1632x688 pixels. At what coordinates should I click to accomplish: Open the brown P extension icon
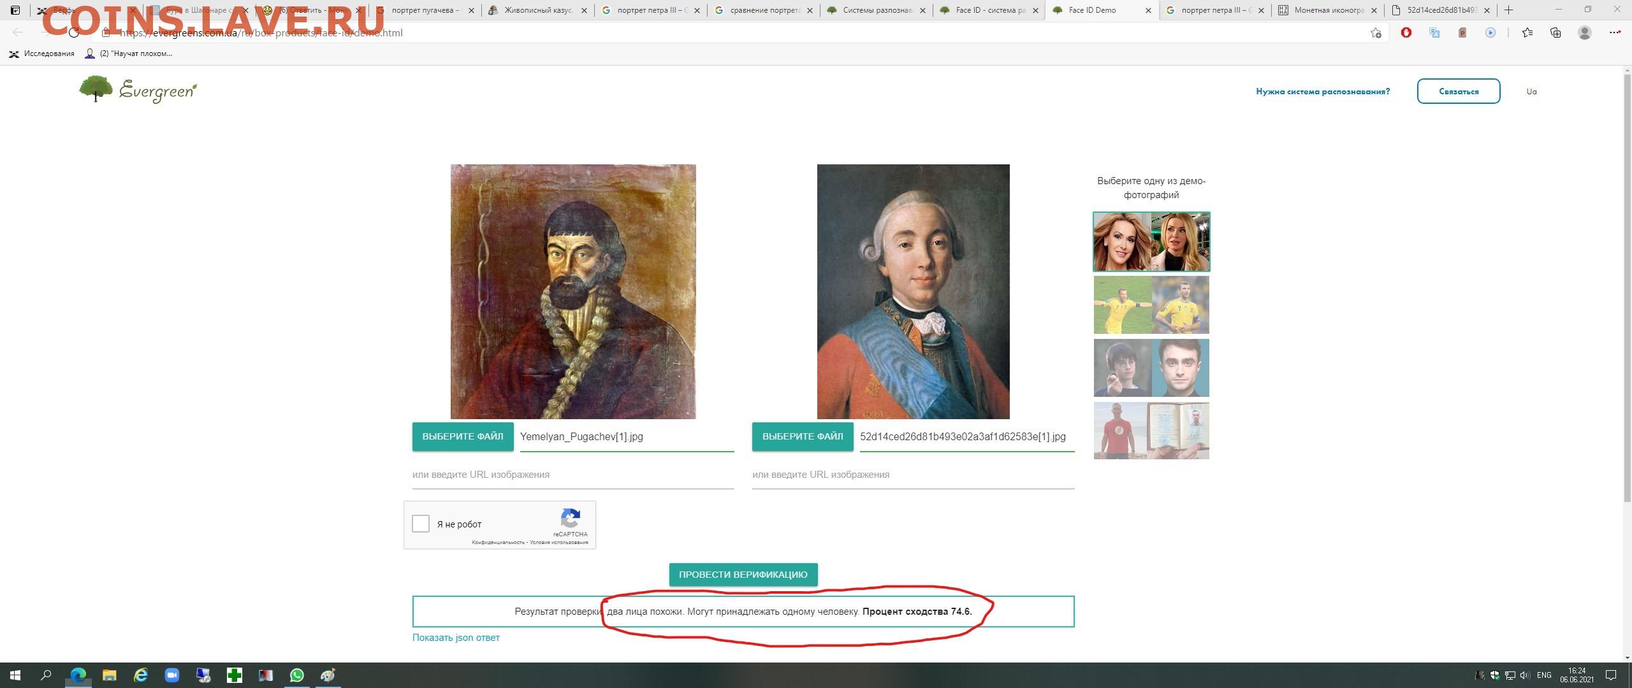click(x=1462, y=32)
